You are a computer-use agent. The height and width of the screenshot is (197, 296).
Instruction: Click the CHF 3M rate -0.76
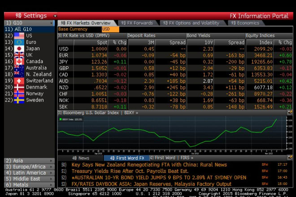[x=148, y=94]
